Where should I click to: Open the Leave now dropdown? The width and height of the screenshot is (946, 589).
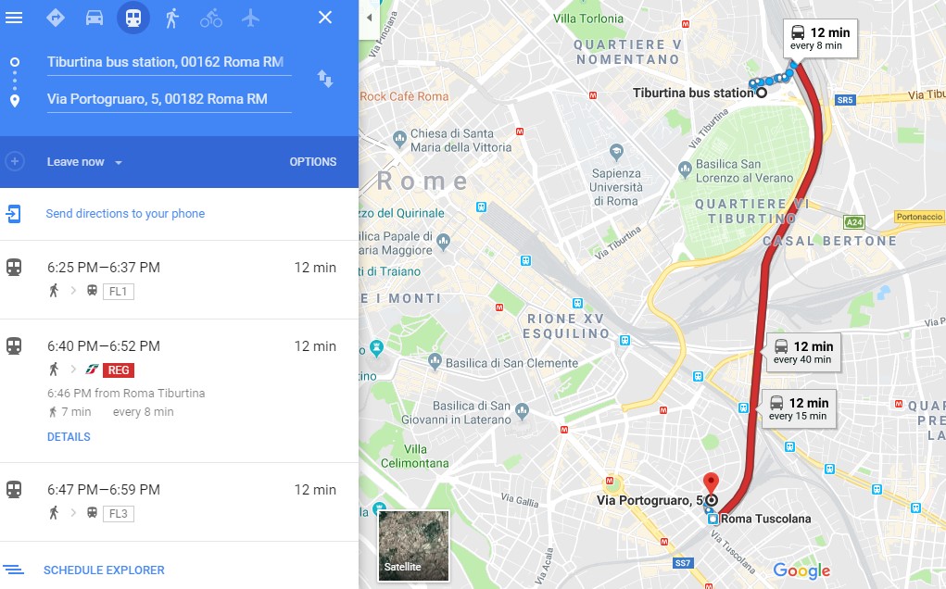(84, 162)
